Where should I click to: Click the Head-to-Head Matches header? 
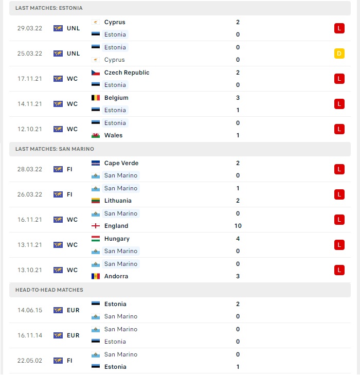click(x=180, y=290)
